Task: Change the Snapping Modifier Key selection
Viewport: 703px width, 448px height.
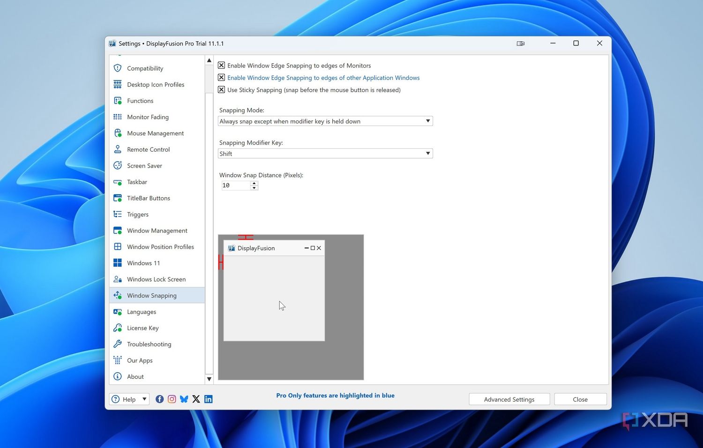Action: click(427, 153)
